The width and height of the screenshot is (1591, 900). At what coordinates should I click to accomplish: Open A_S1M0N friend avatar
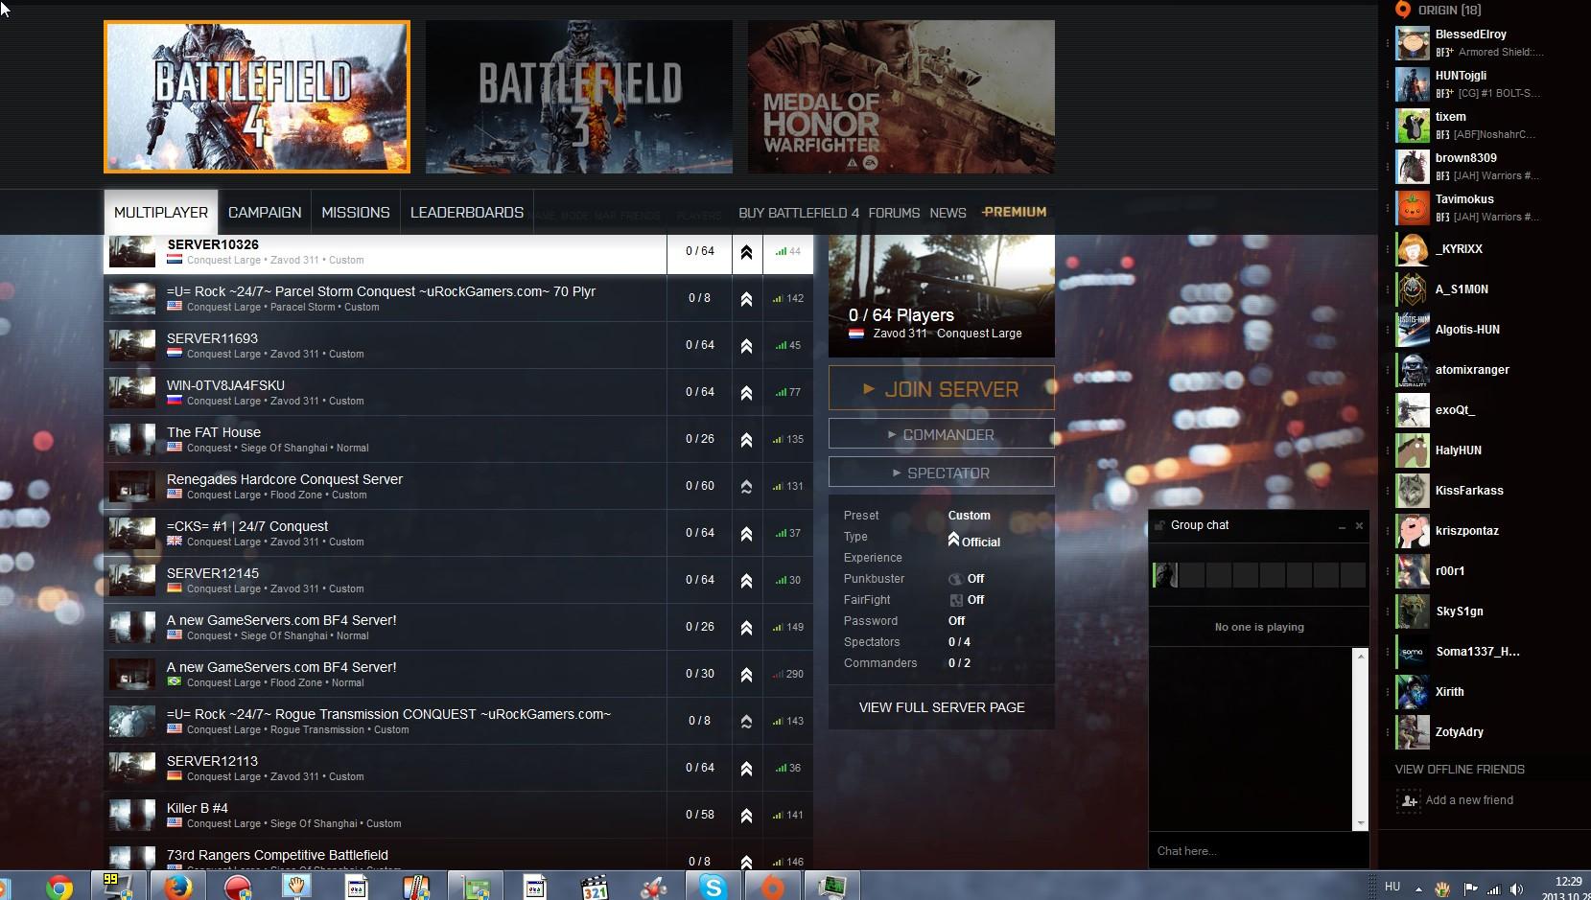pyautogui.click(x=1412, y=289)
